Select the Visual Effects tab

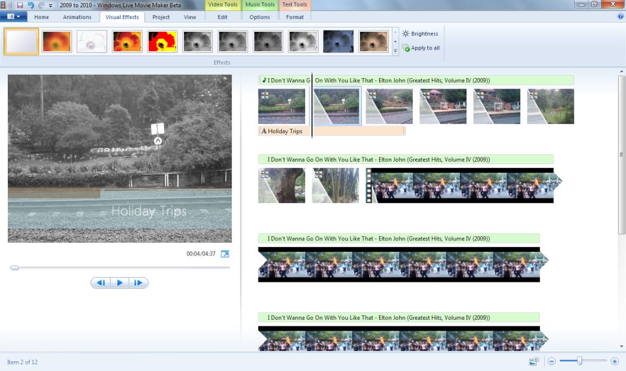tap(122, 17)
